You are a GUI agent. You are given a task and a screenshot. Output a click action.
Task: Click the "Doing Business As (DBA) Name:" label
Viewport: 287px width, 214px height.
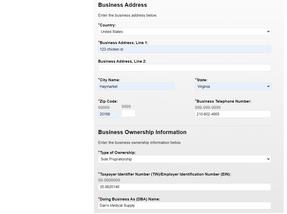click(130, 199)
